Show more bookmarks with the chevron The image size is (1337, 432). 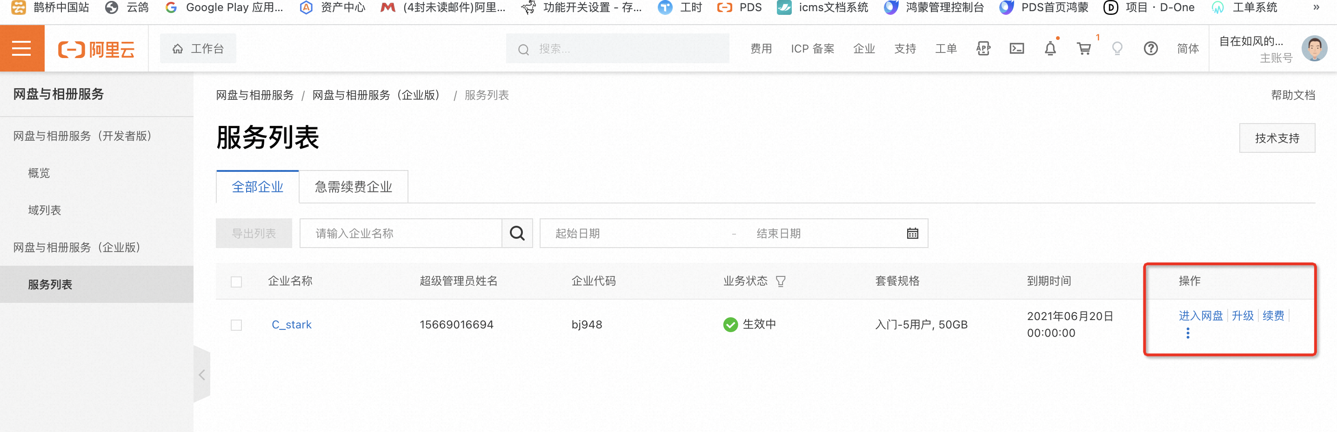pyautogui.click(x=1316, y=7)
